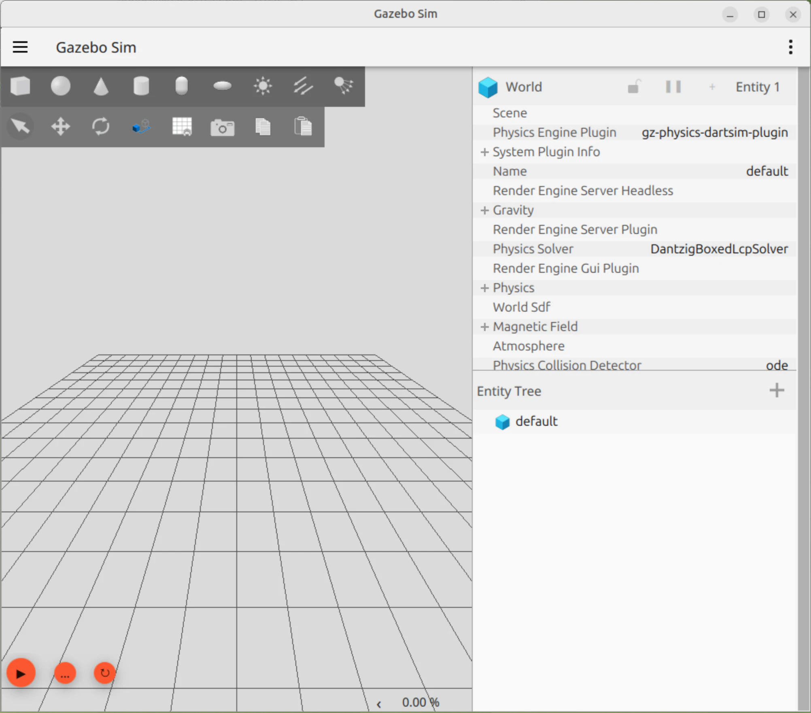The height and width of the screenshot is (713, 811).
Task: Click the Scene row in inspector
Action: [635, 113]
